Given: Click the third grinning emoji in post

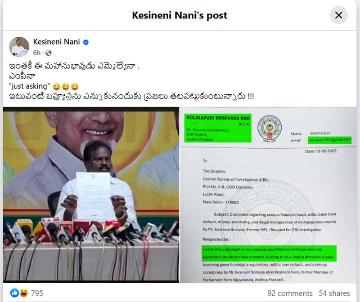Looking at the screenshot, I should tap(75, 87).
